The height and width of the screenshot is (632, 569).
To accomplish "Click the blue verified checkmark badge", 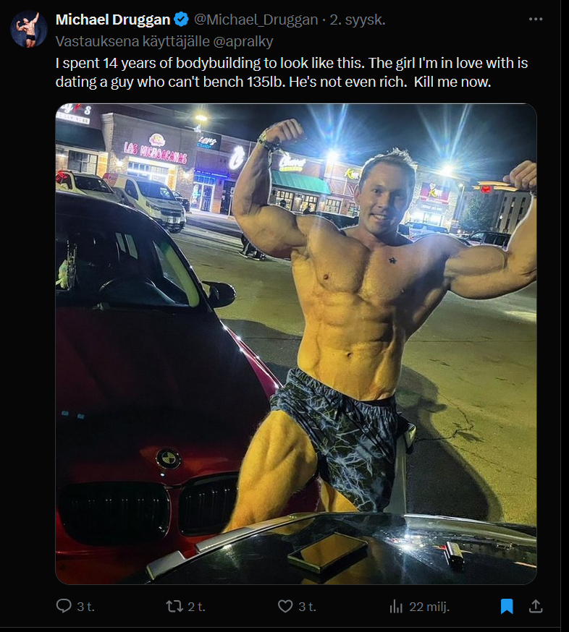I will click(x=181, y=20).
